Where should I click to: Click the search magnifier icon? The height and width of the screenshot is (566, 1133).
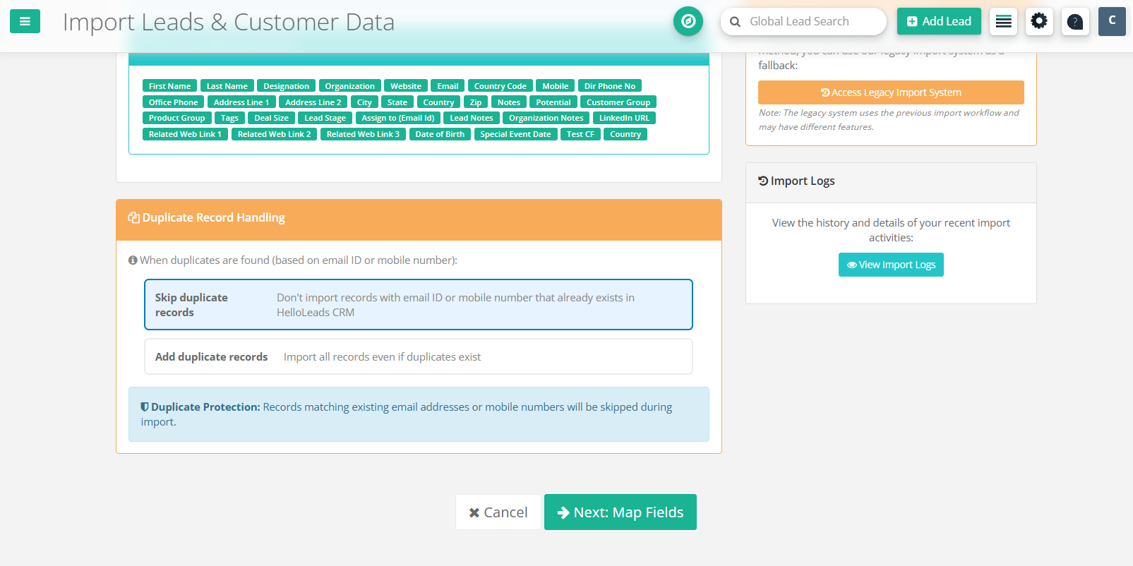[x=735, y=22]
